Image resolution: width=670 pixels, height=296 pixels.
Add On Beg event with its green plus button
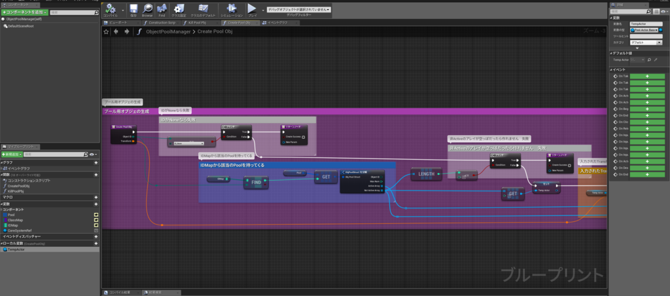(x=647, y=109)
